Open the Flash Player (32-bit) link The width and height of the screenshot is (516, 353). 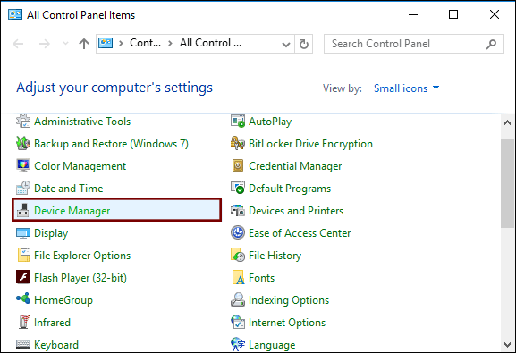[x=80, y=278]
